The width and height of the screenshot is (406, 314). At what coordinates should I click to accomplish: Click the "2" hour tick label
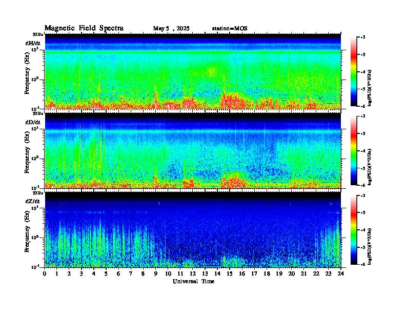tap(69, 273)
